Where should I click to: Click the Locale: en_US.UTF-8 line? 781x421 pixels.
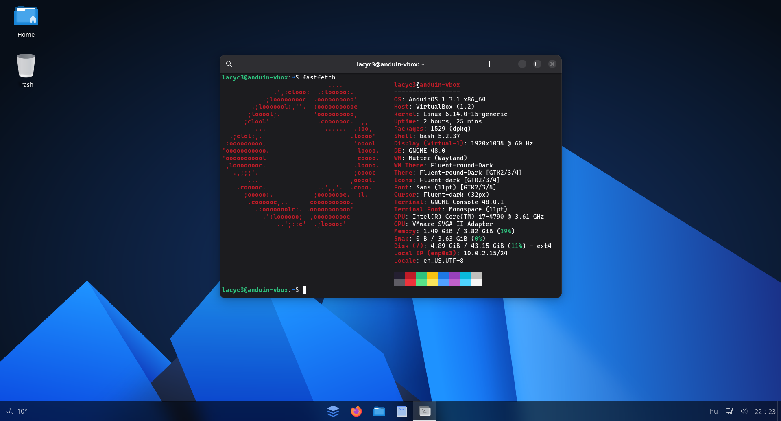click(429, 261)
